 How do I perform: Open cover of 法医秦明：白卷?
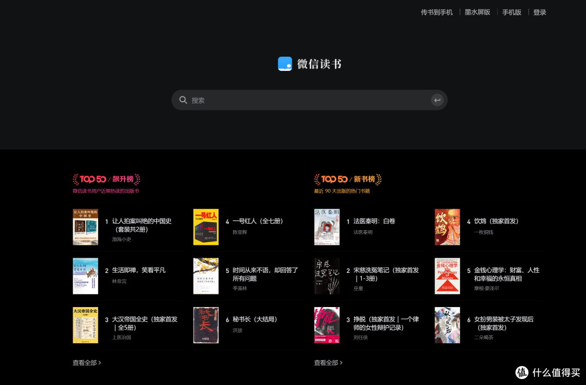click(x=327, y=227)
